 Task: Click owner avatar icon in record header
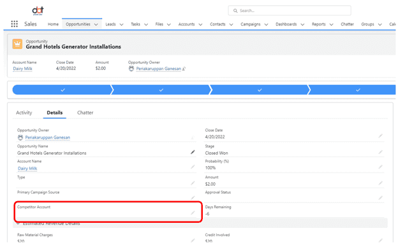(131, 69)
